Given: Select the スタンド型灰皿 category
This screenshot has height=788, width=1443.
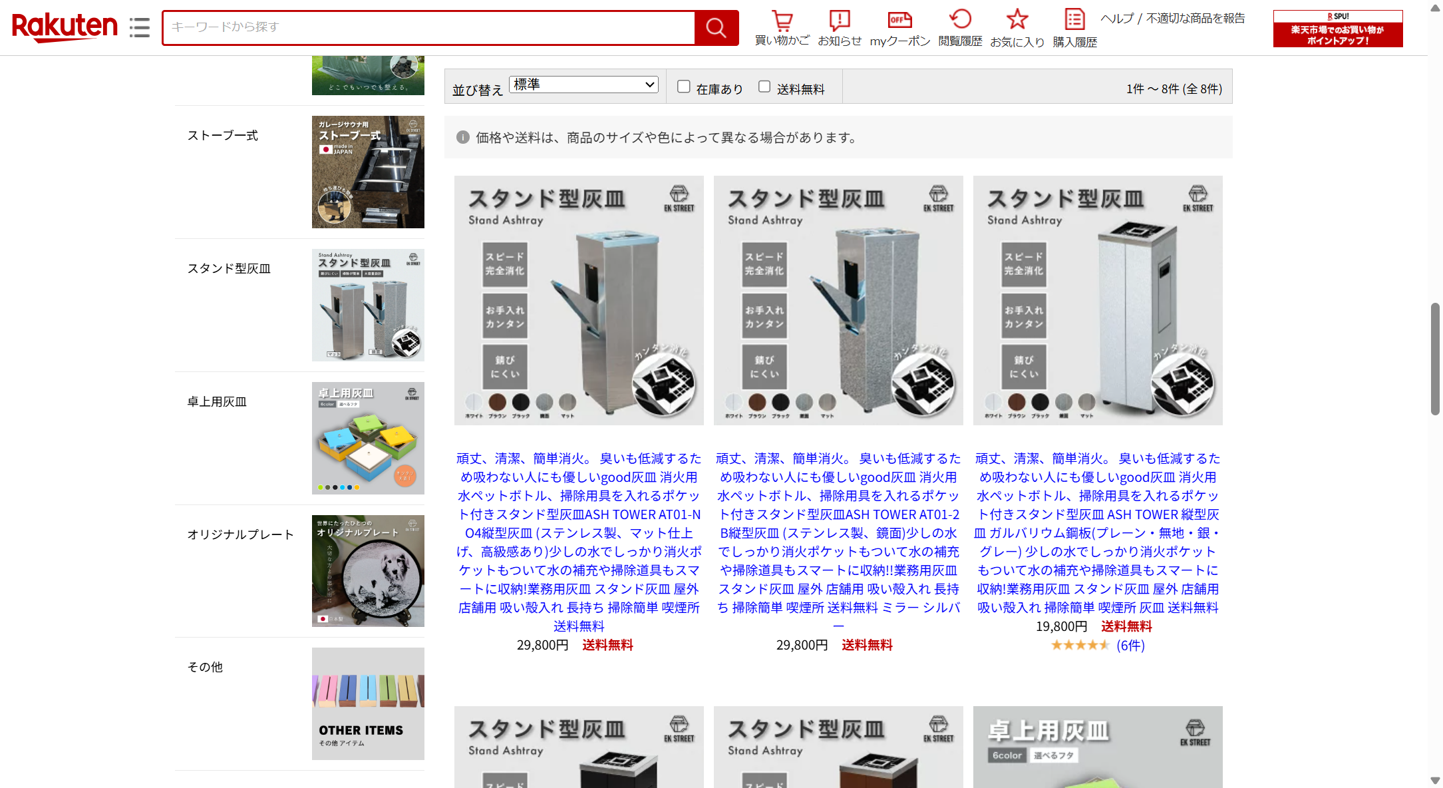Looking at the screenshot, I should (228, 268).
